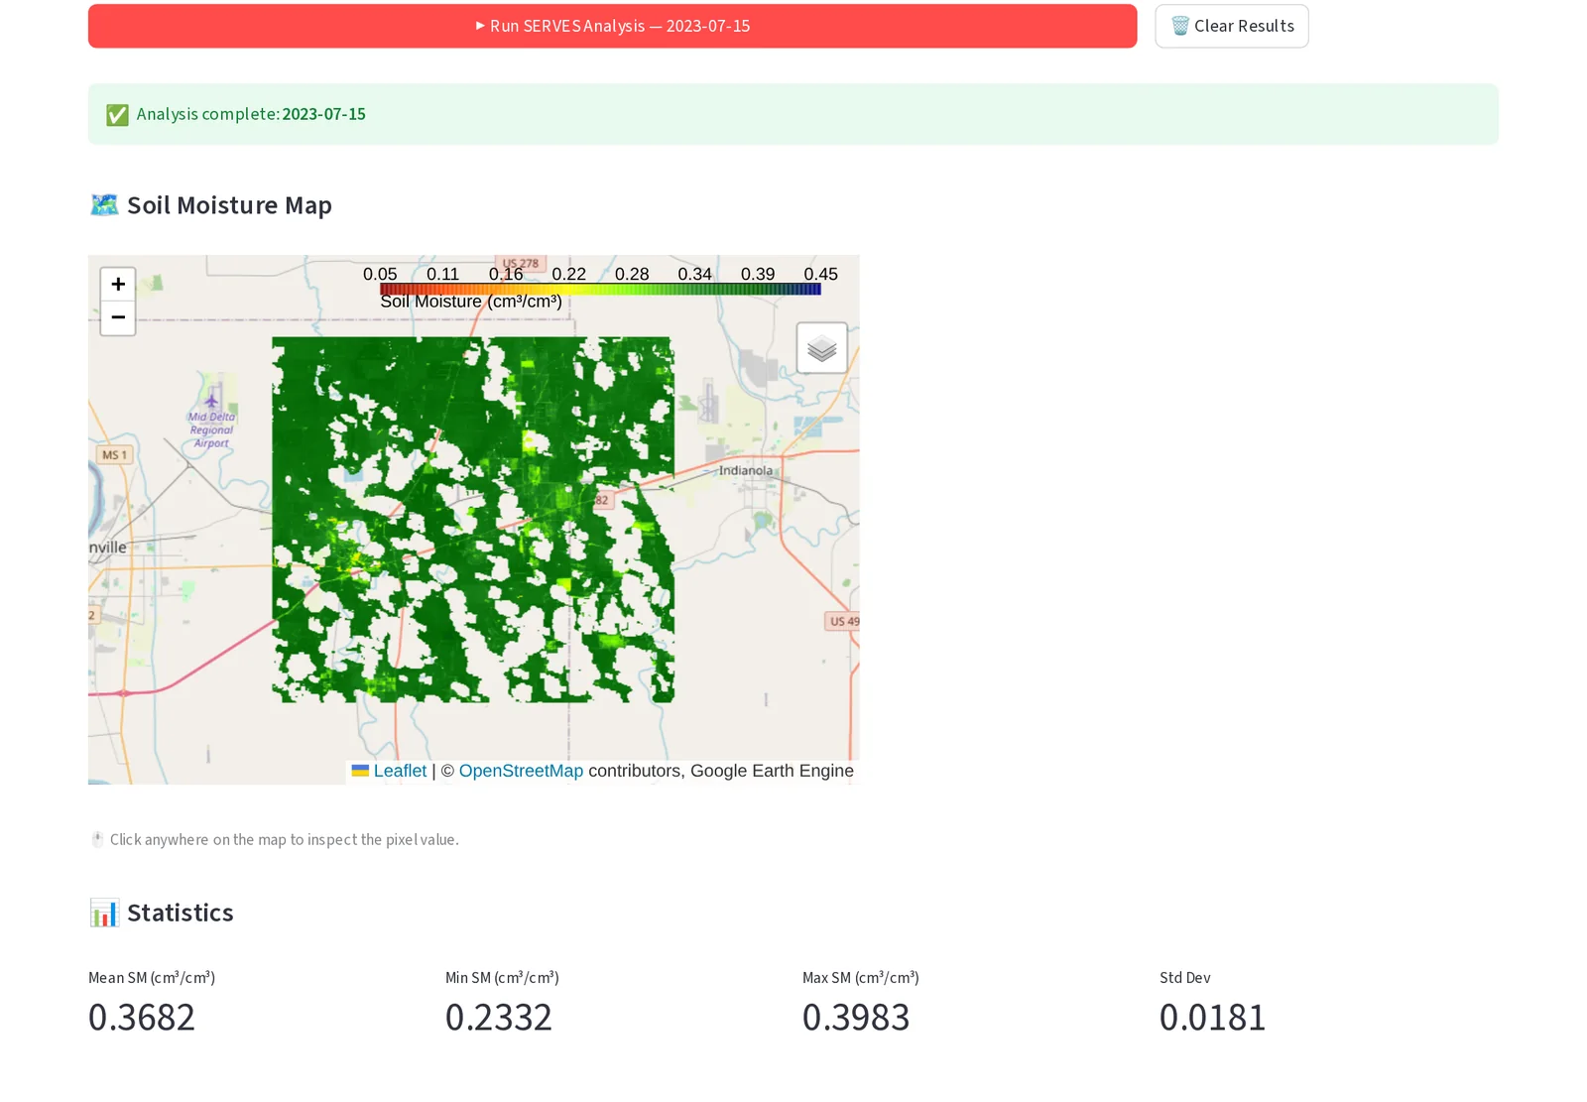Zoom in on the soil moisture map
The image size is (1587, 1102).
pos(118,285)
